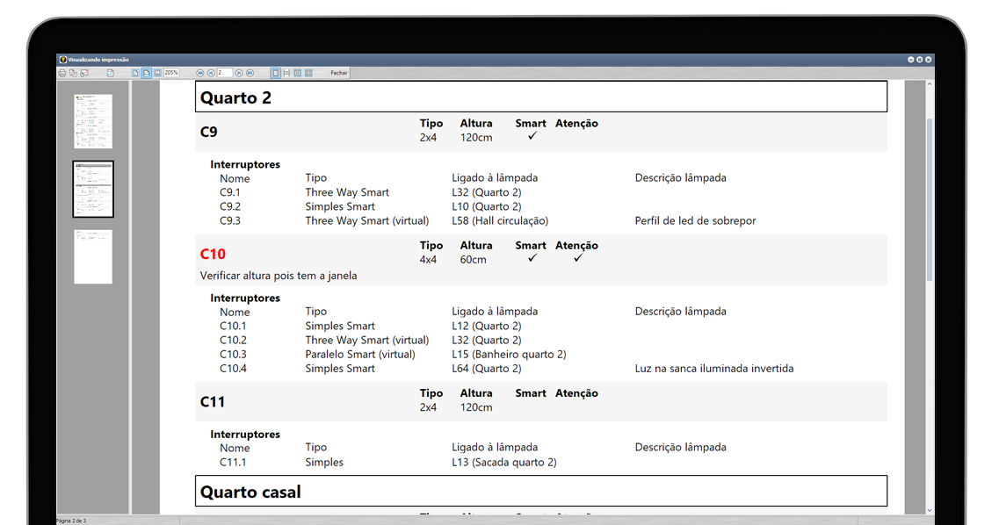Select the fit whole page zoom icon
This screenshot has width=999, height=525.
point(135,73)
